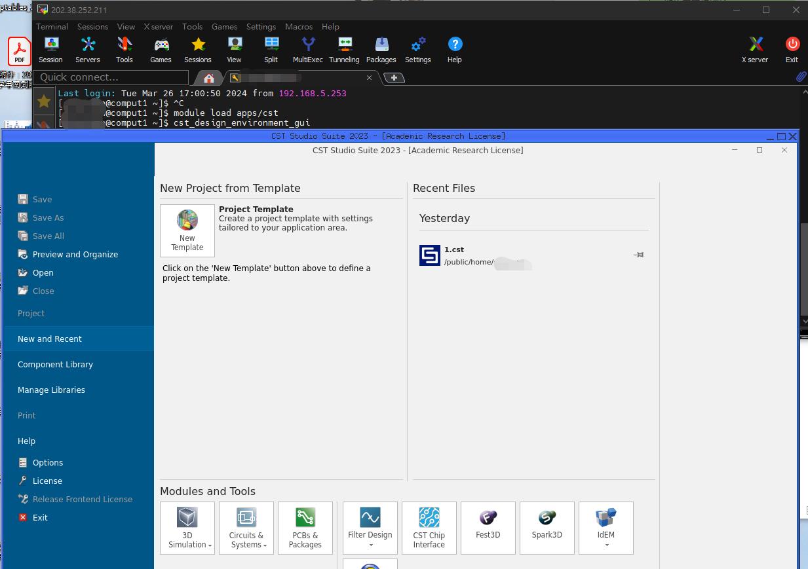Select New and Recent sidebar item
This screenshot has width=808, height=569.
click(x=78, y=339)
